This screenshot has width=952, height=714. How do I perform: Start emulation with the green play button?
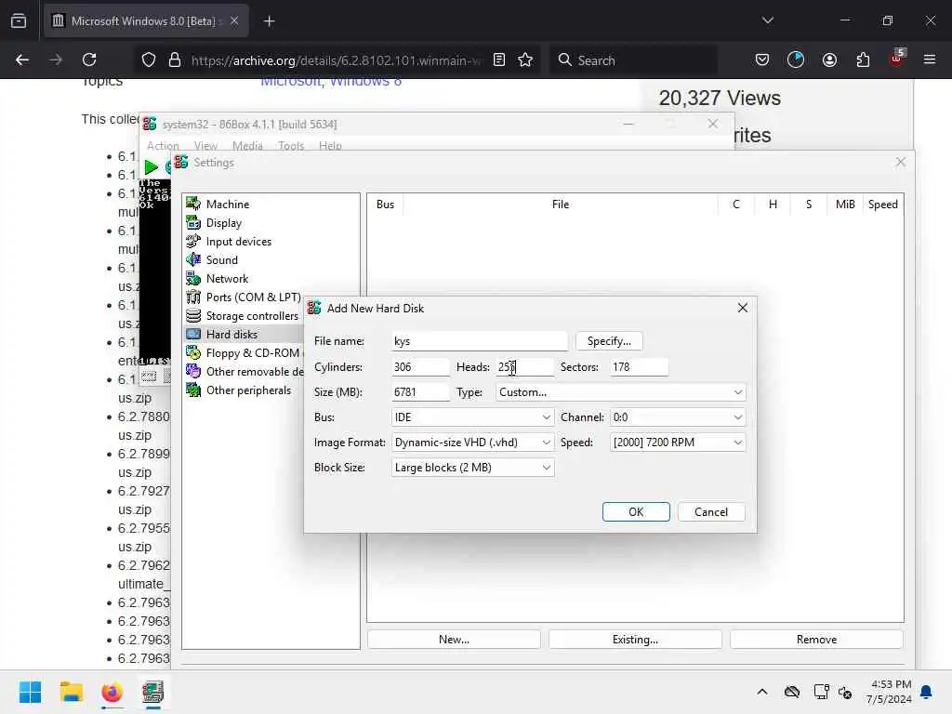[152, 167]
